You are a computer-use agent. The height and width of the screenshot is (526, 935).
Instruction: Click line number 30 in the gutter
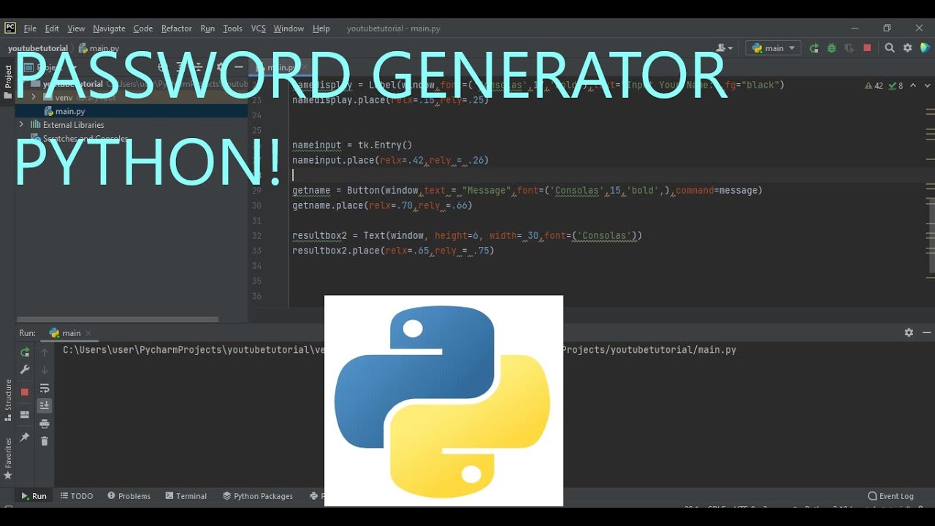[x=256, y=205]
